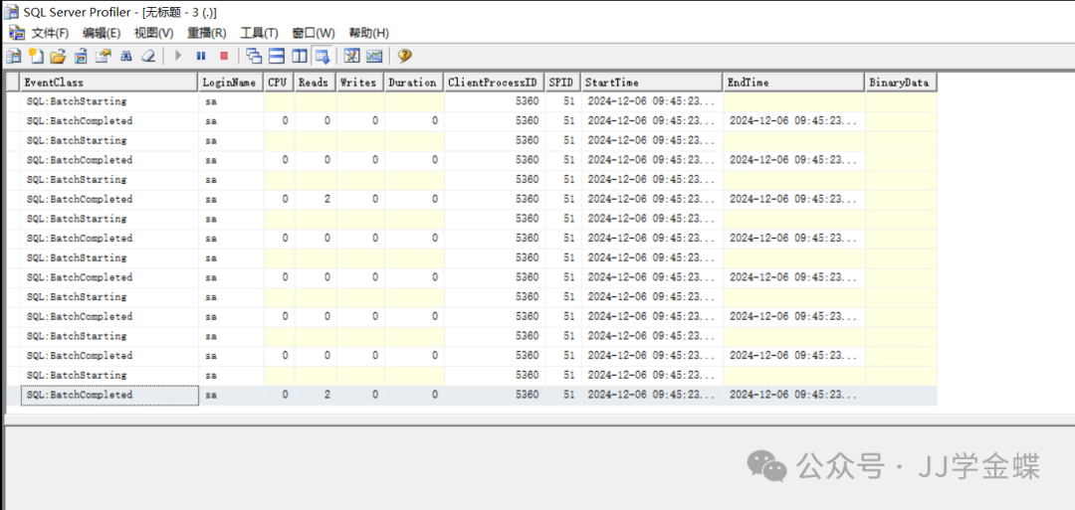The width and height of the screenshot is (1075, 510).
Task: Open the 窗口(W) menu
Action: click(314, 33)
